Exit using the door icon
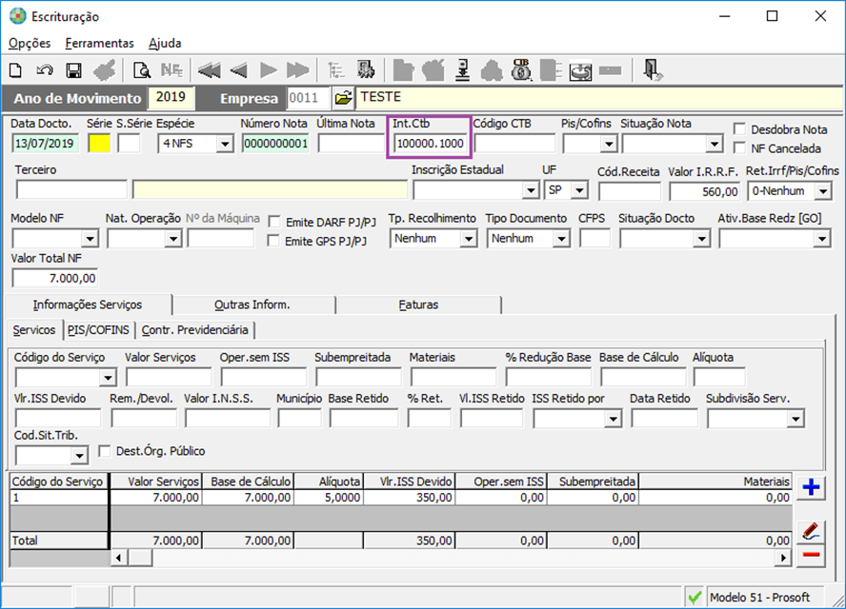 (653, 70)
